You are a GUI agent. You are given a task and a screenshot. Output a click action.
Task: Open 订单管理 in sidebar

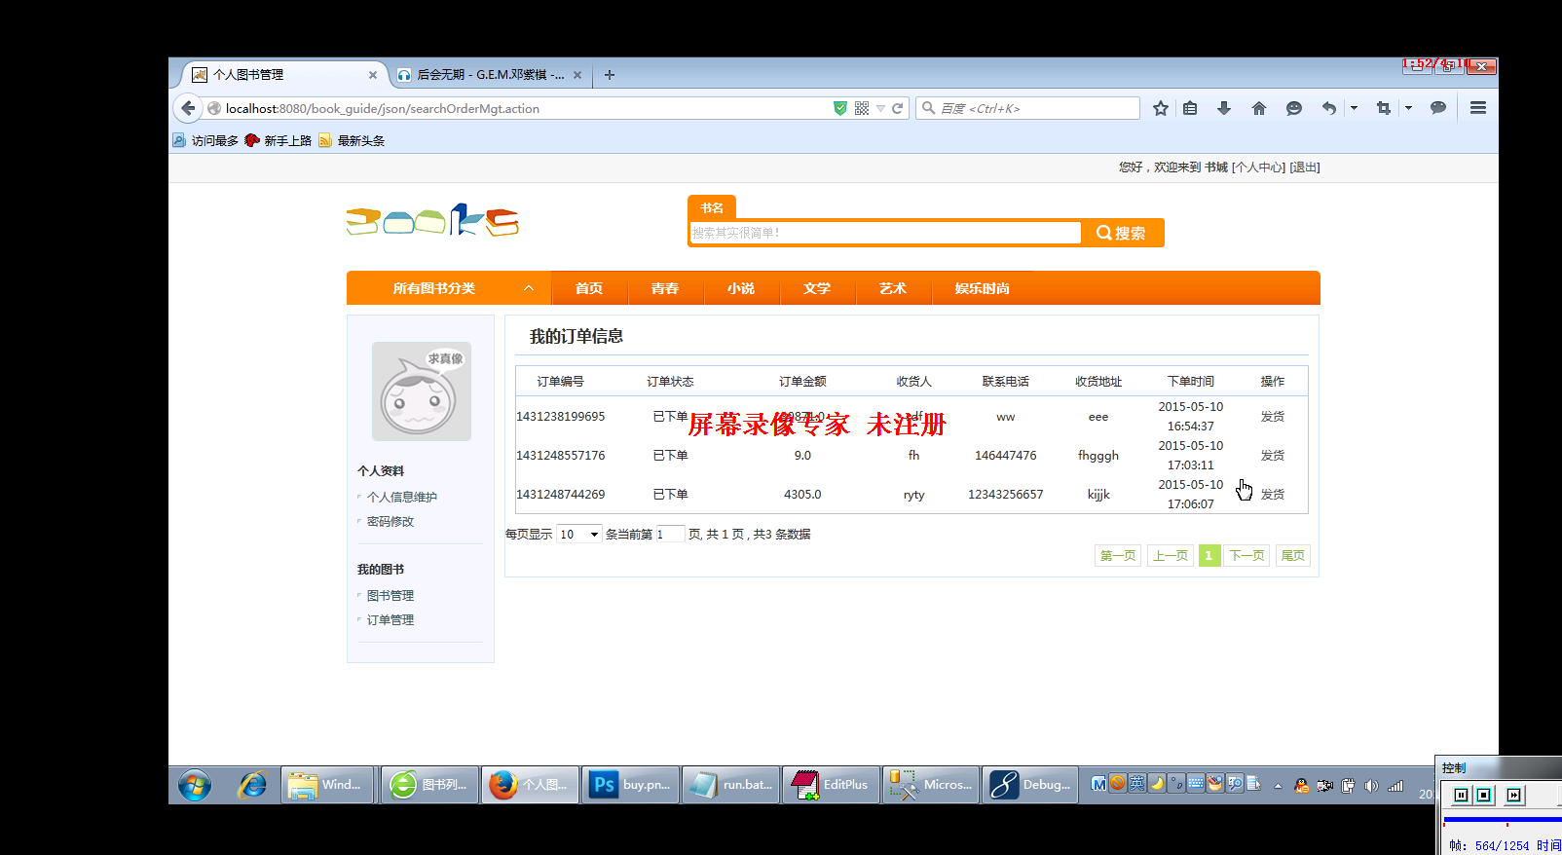[x=390, y=619]
